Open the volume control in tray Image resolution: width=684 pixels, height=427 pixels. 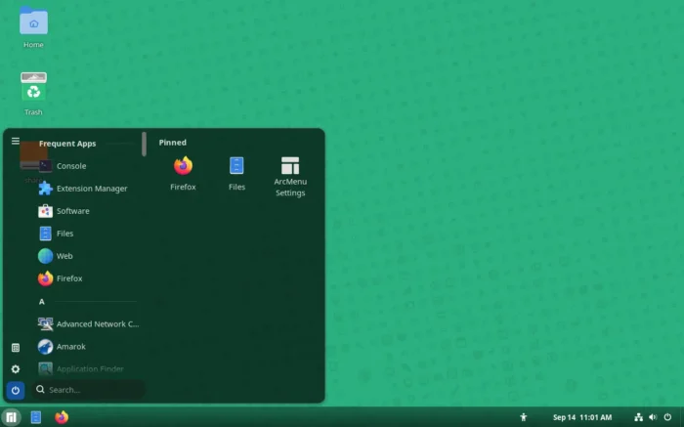click(x=653, y=417)
